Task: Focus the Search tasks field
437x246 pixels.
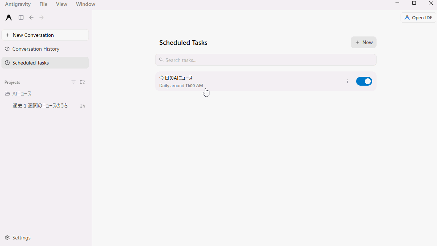Action: coord(266,60)
